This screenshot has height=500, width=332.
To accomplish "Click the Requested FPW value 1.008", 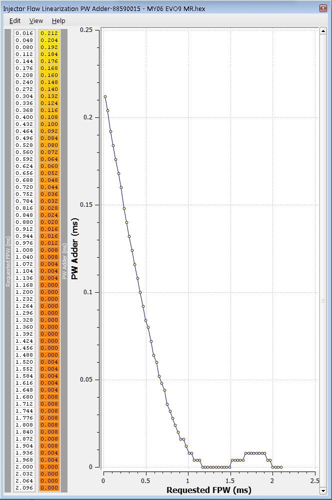I will (24, 250).
